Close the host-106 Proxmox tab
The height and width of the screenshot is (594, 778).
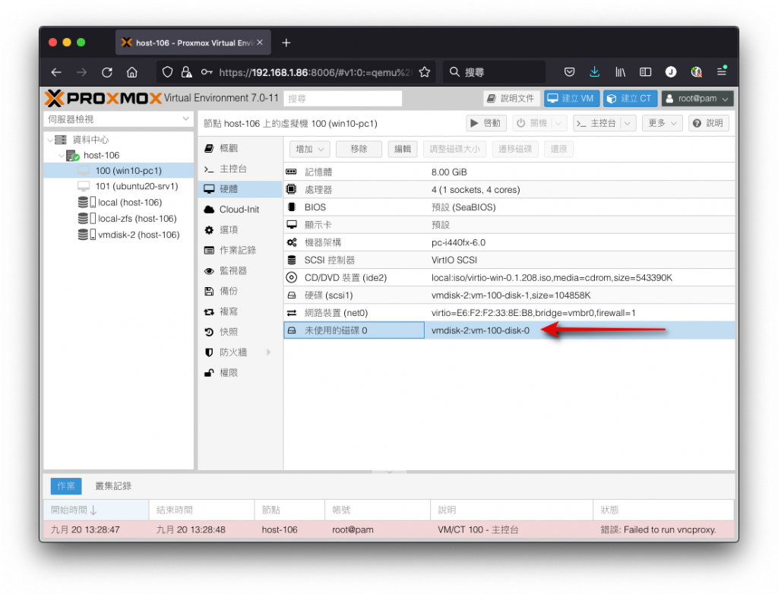tap(260, 43)
